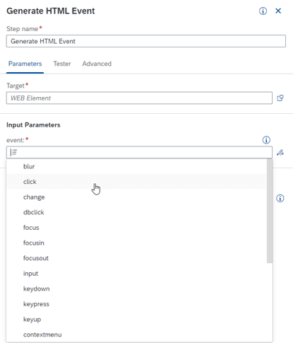Select the 'click' event option

(136, 182)
